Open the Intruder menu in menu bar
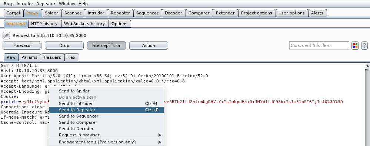The image size is (370, 146). coord(25,4)
